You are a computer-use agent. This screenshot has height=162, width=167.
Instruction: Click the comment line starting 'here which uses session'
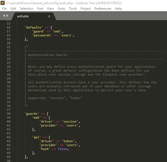pos(86,74)
